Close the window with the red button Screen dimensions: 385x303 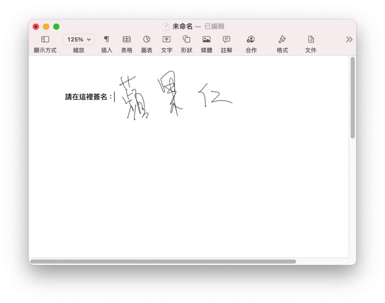(x=36, y=27)
